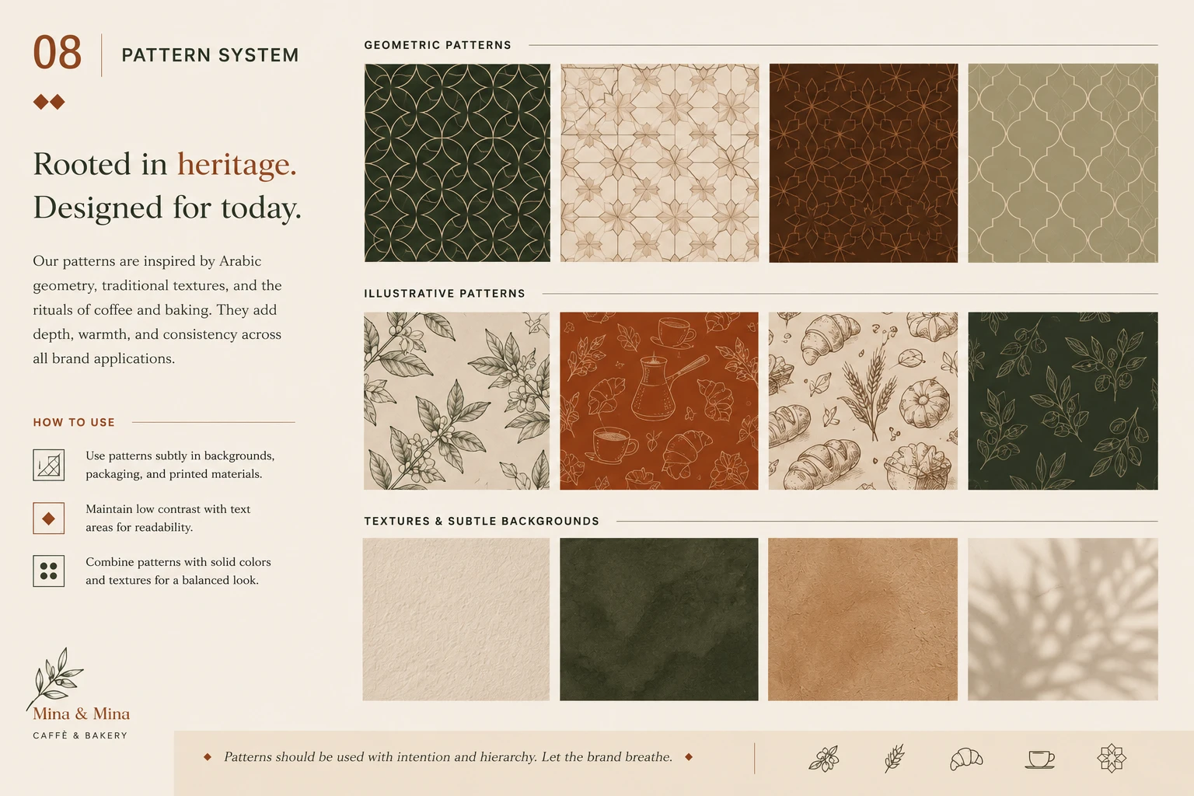
Task: Click the "Mina & Mina" brand name
Action: (x=81, y=714)
